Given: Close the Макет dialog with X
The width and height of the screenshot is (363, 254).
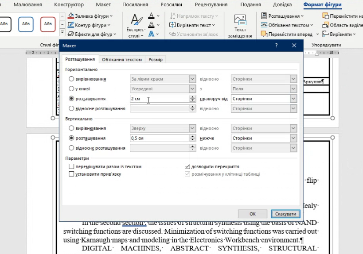Looking at the screenshot, I should pos(294,46).
